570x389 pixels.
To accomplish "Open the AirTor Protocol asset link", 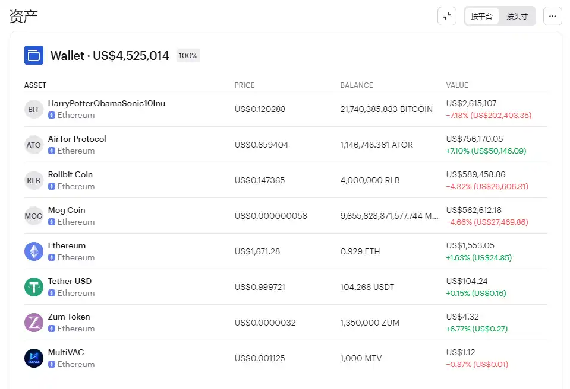I will point(77,139).
